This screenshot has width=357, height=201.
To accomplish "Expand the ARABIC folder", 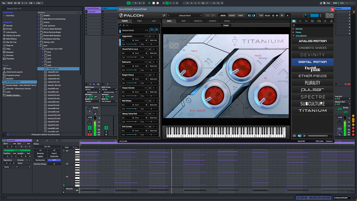I will coord(39,16).
